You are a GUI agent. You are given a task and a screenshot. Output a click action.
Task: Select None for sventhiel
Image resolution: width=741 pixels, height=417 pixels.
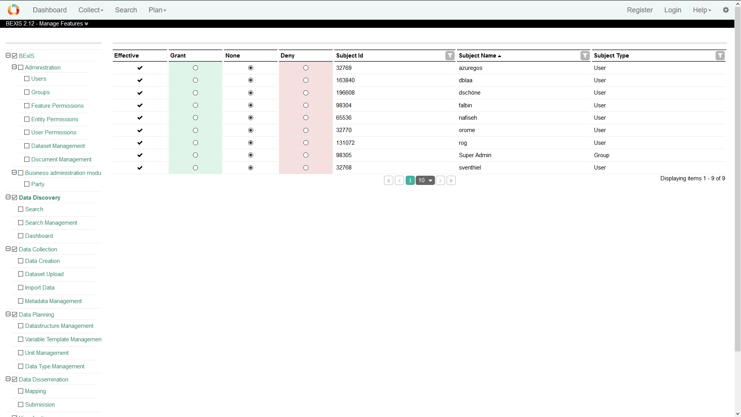pos(250,168)
